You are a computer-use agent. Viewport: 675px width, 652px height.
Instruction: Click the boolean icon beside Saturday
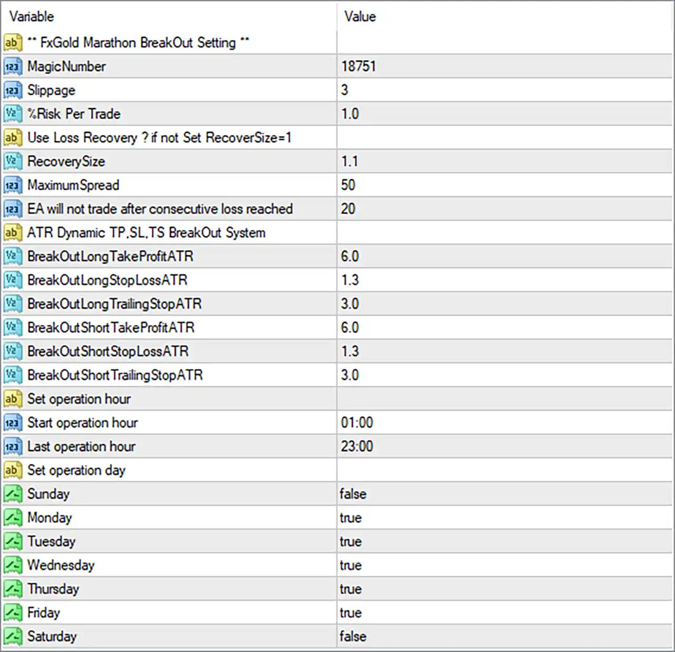point(13,636)
